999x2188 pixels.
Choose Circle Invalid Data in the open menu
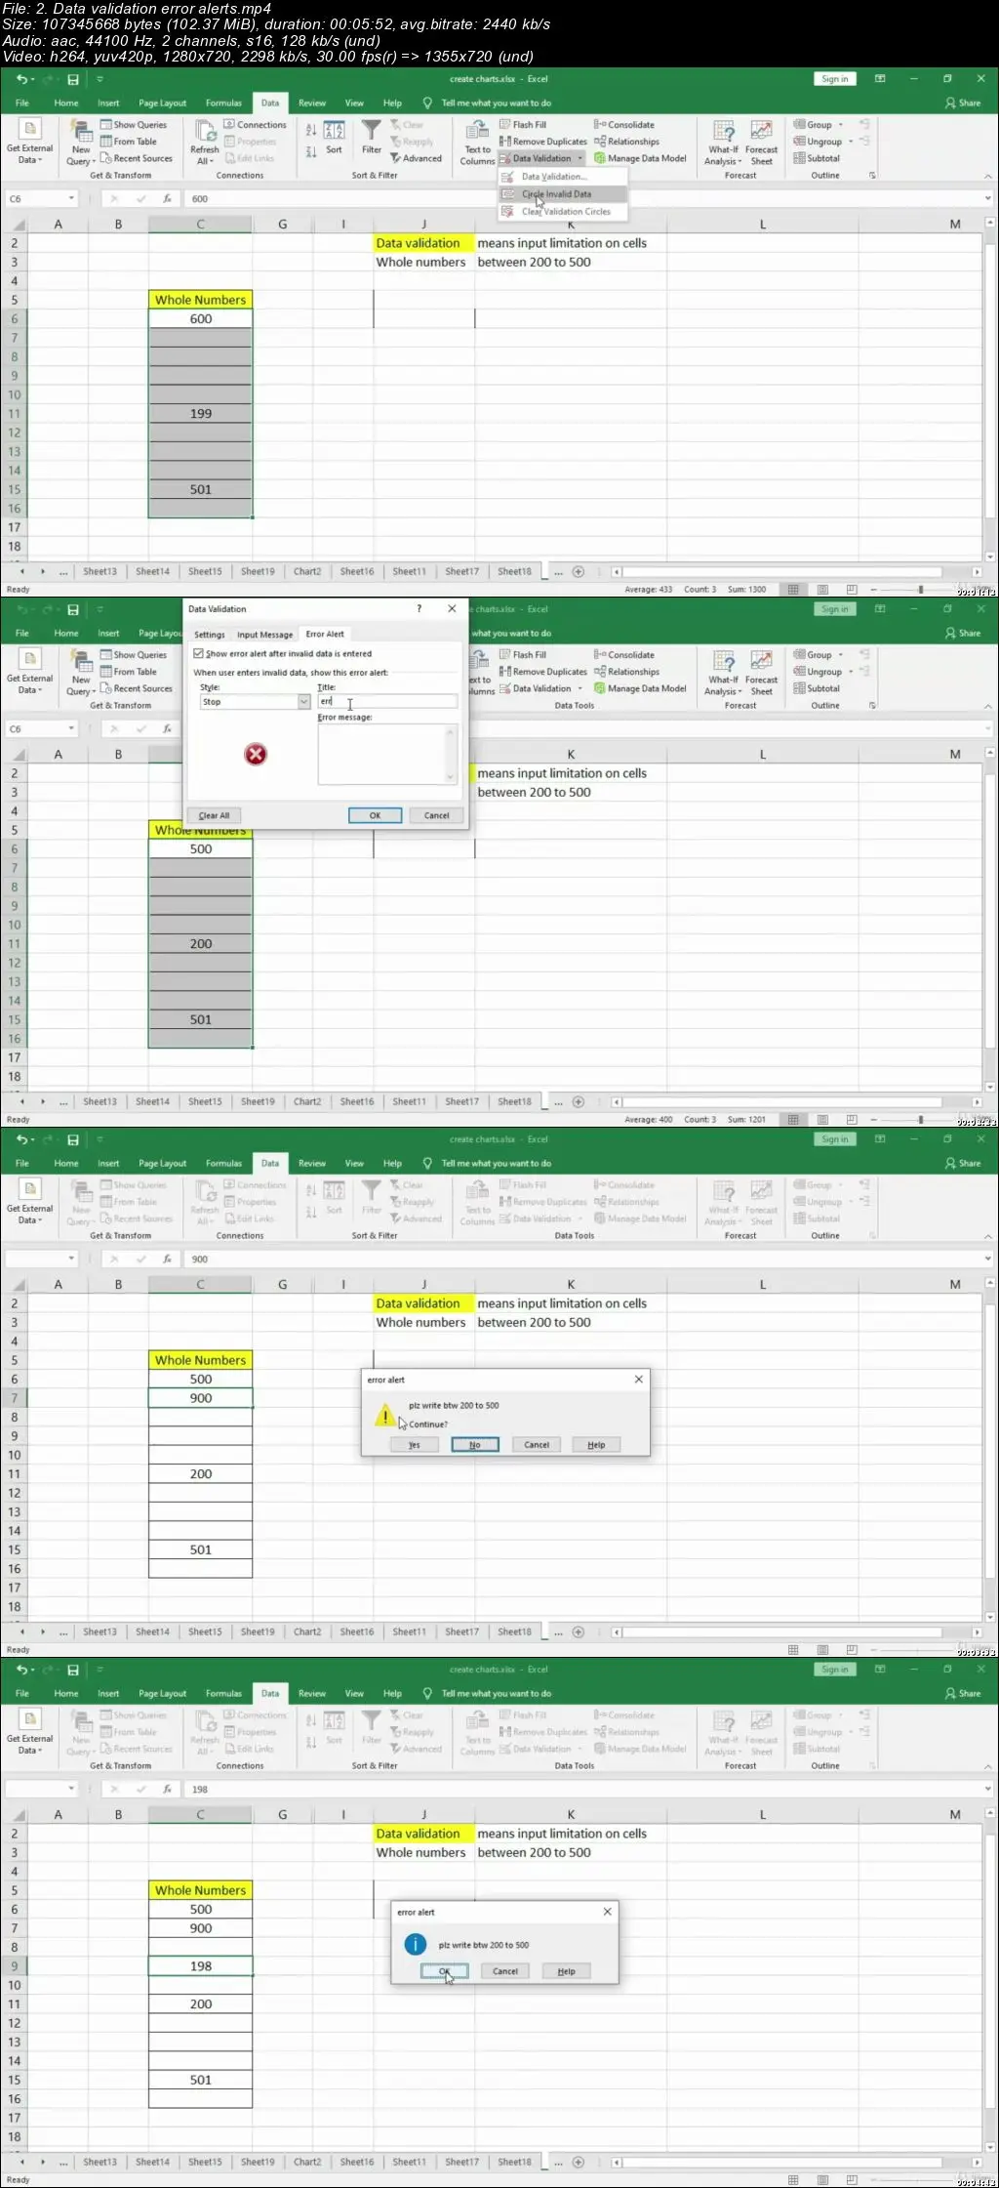point(556,194)
